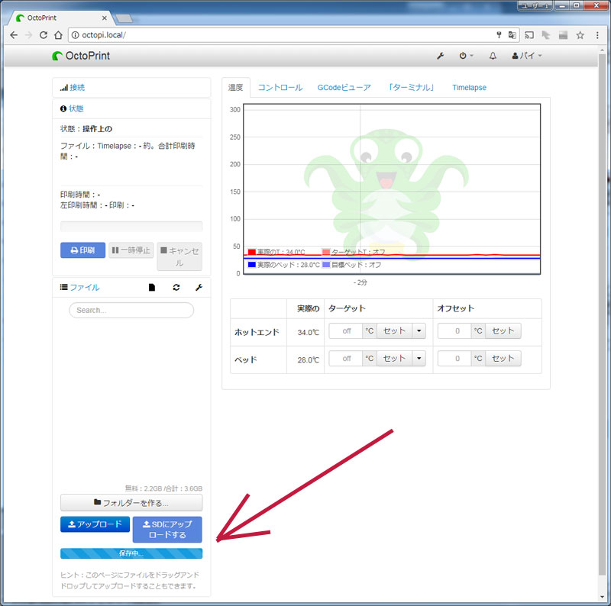Close the OctoPrint browser tab
Screen dimensions: 611x606
pyautogui.click(x=105, y=18)
